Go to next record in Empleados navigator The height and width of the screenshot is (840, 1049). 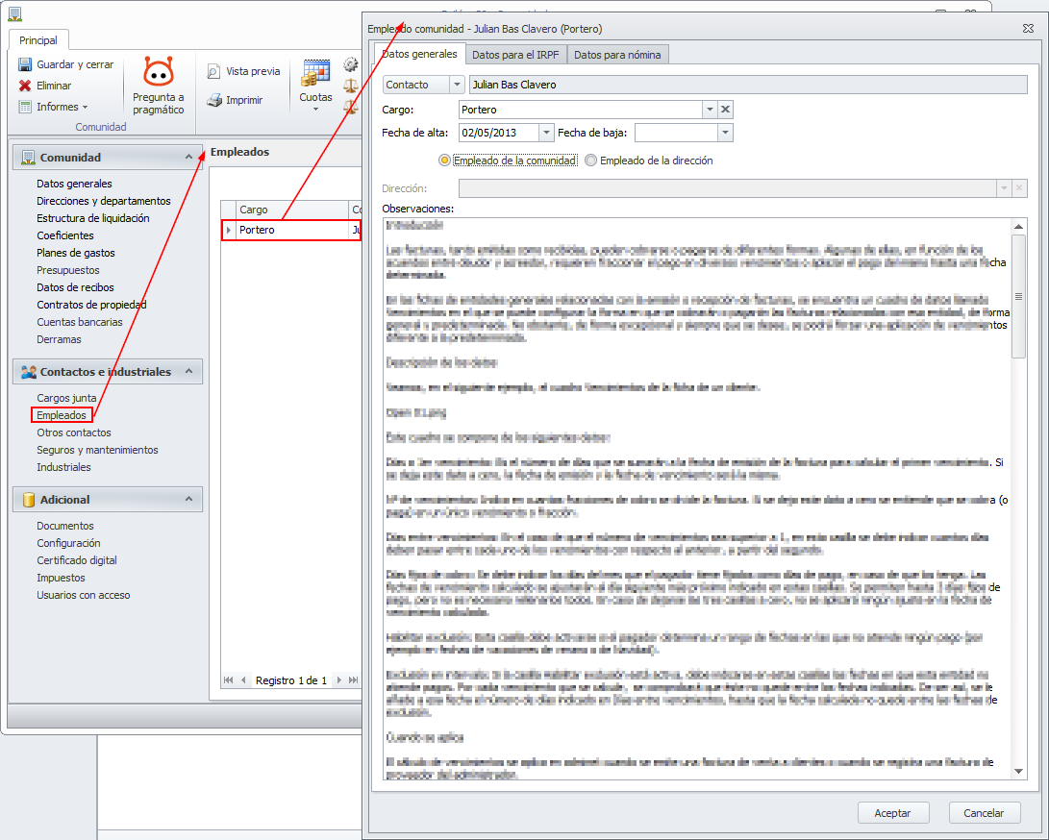[338, 680]
